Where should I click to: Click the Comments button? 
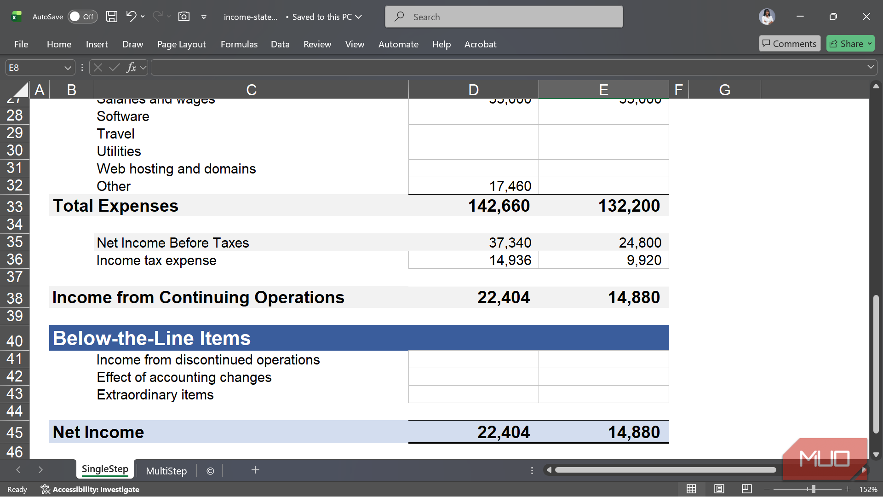click(790, 44)
